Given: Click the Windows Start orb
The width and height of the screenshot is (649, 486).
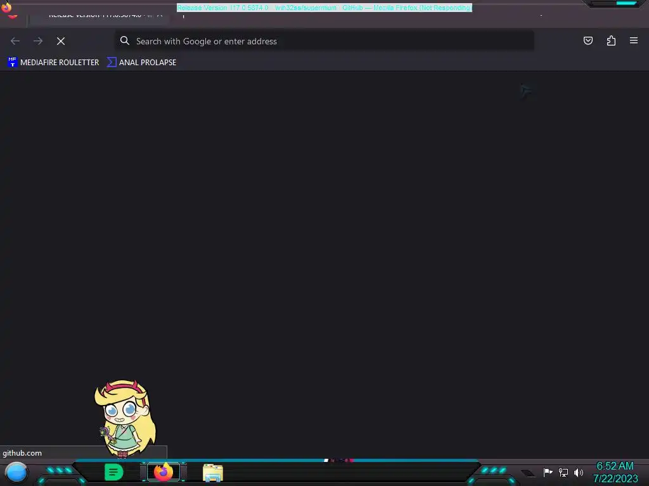Looking at the screenshot, I should (x=16, y=473).
